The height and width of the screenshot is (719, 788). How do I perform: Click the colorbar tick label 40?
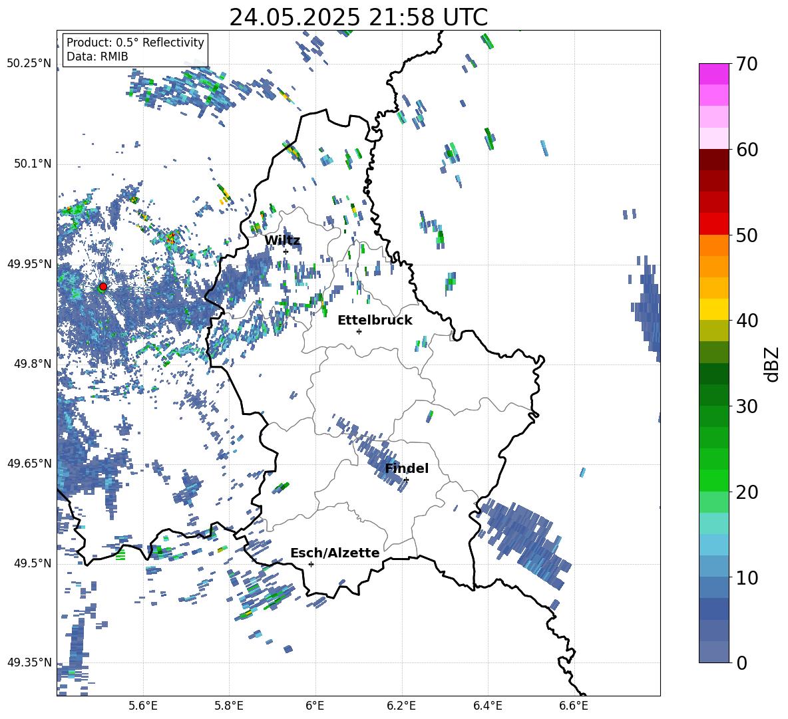[x=747, y=321]
